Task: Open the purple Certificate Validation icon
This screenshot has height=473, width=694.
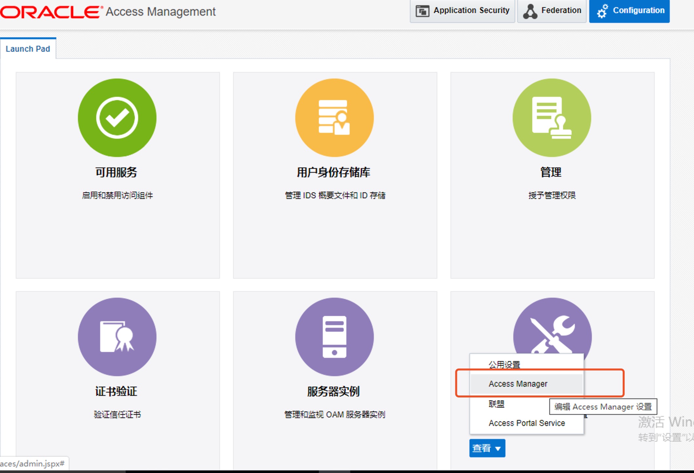Action: pyautogui.click(x=117, y=337)
